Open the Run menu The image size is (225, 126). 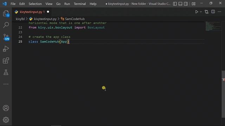[67, 4]
